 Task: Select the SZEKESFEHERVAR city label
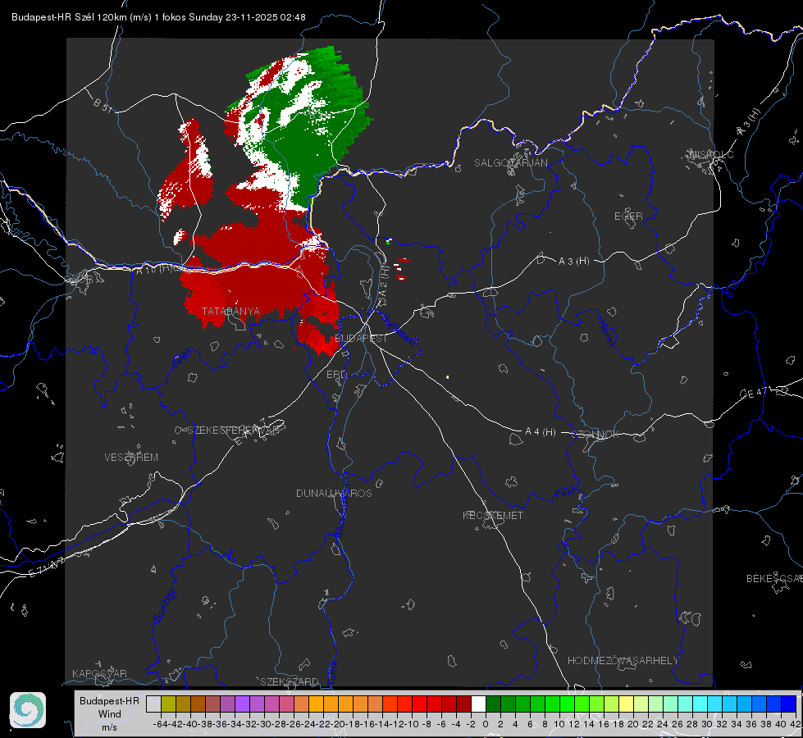coord(233,430)
